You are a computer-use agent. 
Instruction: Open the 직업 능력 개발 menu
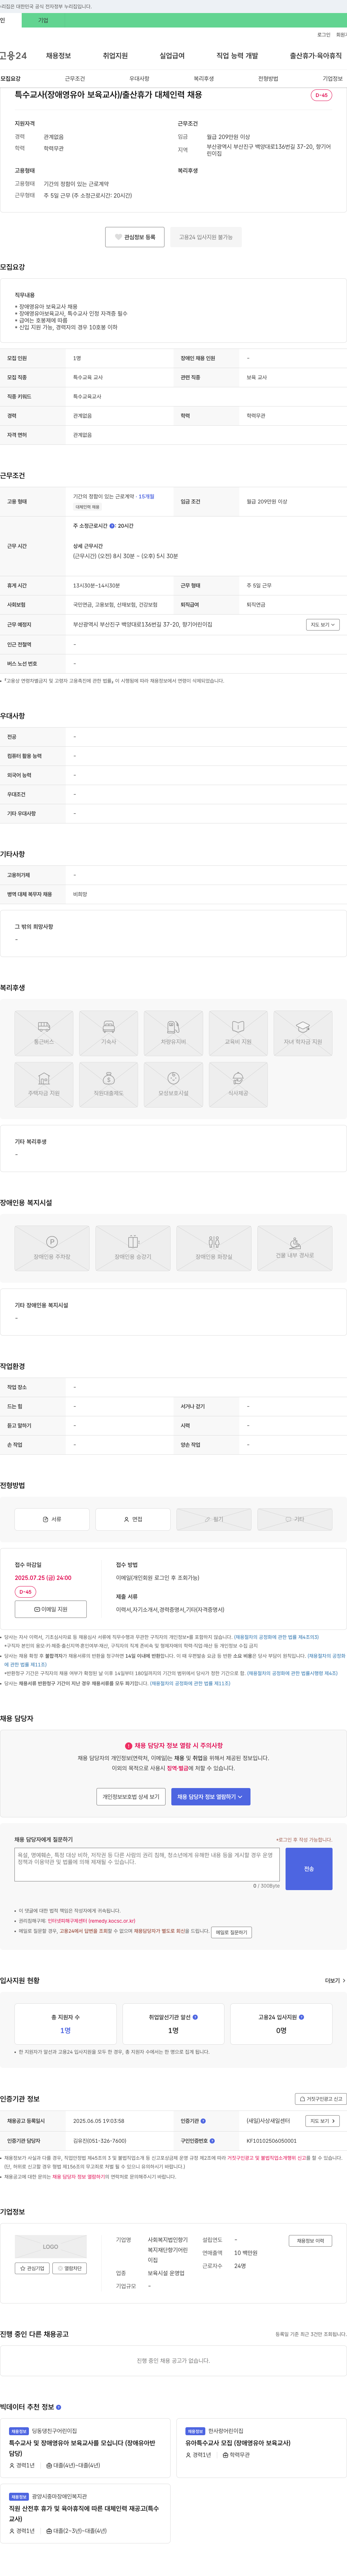point(237,56)
